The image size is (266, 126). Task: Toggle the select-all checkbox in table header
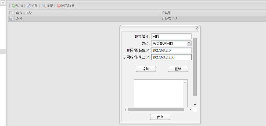pyautogui.click(x=11, y=13)
